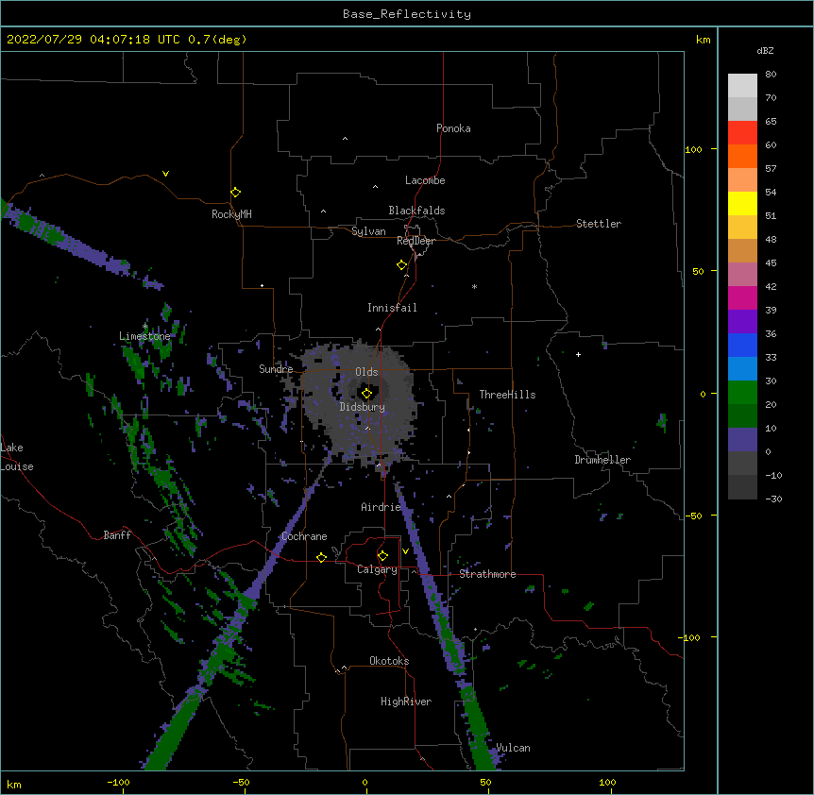The image size is (814, 795).
Task: Click the Limestone label
Action: click(x=144, y=336)
